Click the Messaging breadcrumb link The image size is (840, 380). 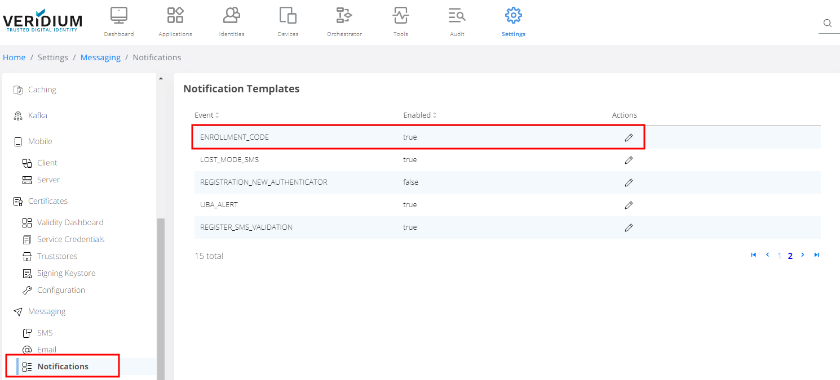tap(100, 57)
